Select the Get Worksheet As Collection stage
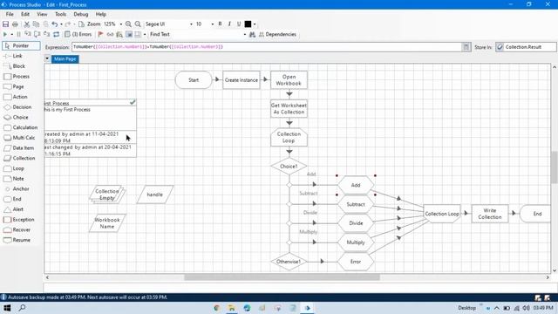558x314 pixels. (x=289, y=108)
